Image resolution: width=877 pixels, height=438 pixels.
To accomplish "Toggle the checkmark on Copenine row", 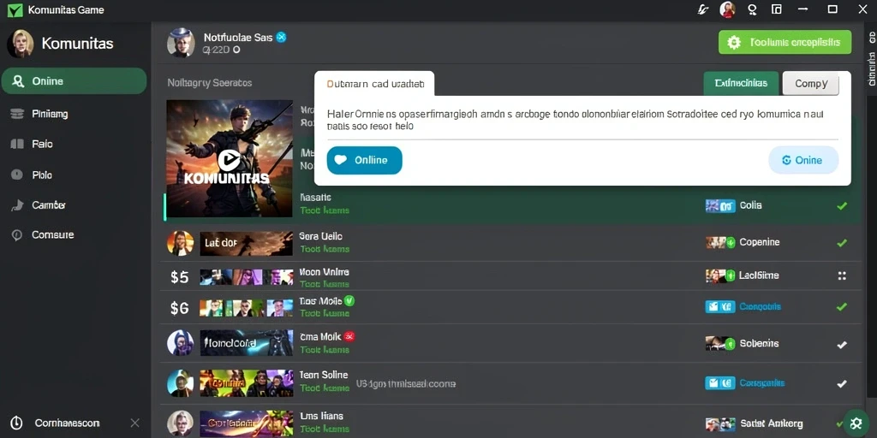I will (x=841, y=242).
